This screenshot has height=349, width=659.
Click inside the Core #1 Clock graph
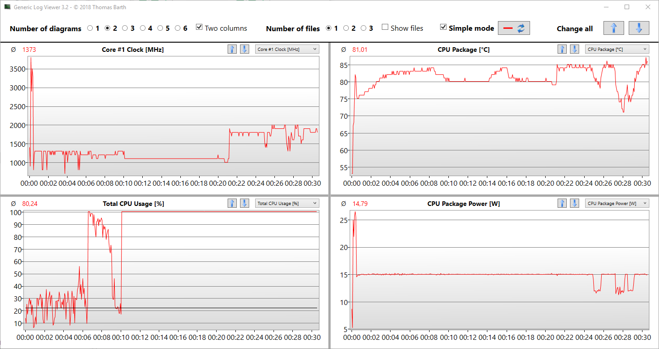coord(173,116)
